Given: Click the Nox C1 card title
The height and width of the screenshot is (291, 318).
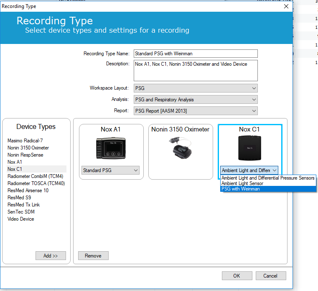Looking at the screenshot, I should [x=249, y=129].
